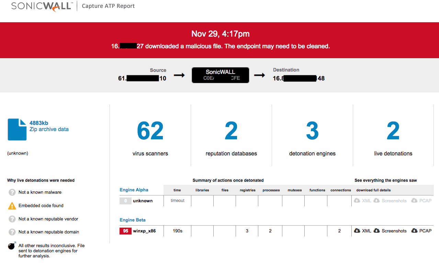The image size is (439, 280).
Task: Click the Capture ATP Report title
Action: point(108,6)
